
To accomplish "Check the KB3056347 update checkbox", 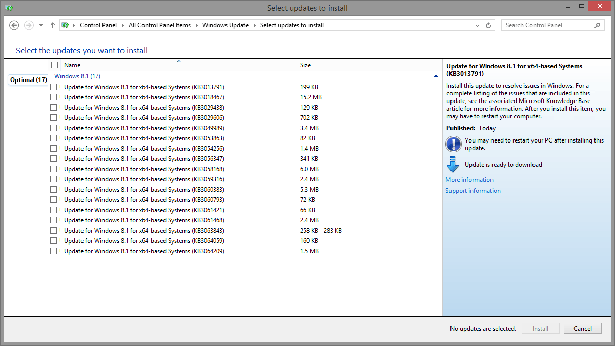I will (x=54, y=159).
